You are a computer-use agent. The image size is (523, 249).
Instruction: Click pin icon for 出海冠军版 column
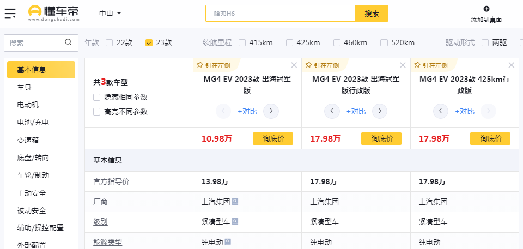pos(199,65)
